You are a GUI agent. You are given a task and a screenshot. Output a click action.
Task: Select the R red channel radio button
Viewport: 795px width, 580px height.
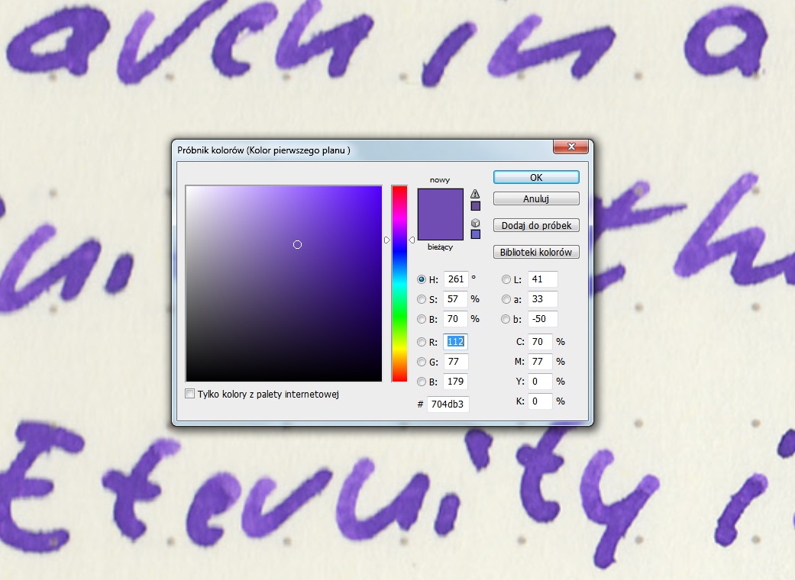(422, 342)
